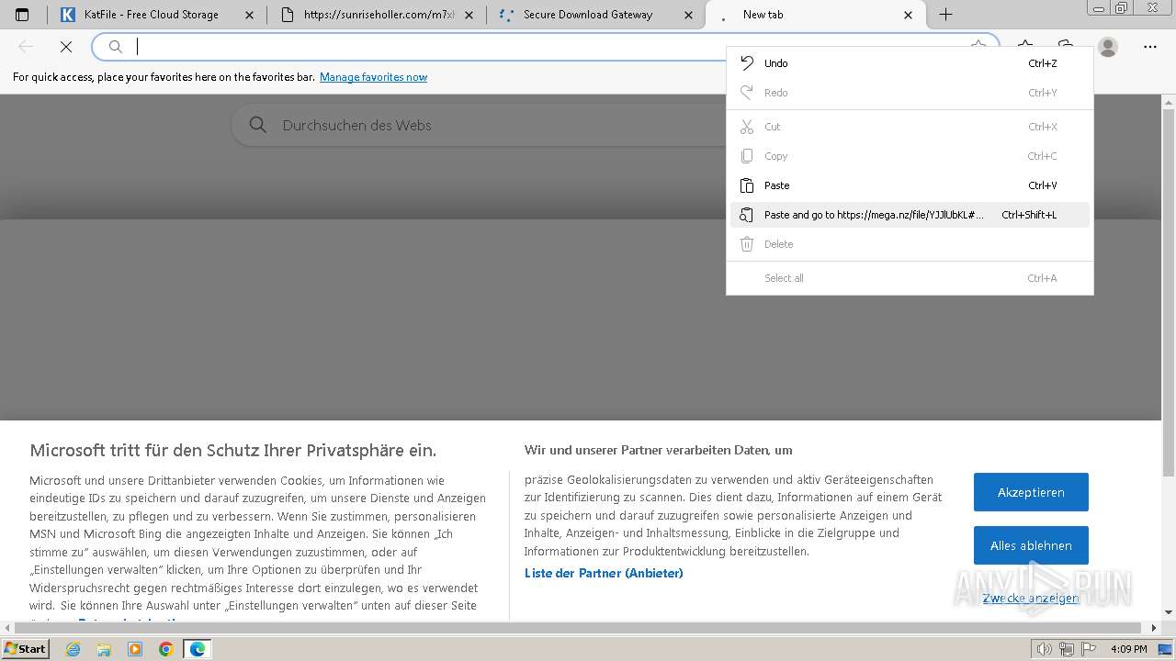Viewport: 1176px width, 661px height.
Task: Click the magnifier icon in web search box
Action: [258, 125]
